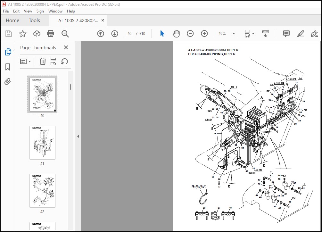Screen dimensions: 322x232
Task: Select the AT 100S 2 420802 document tab
Action: (78, 21)
